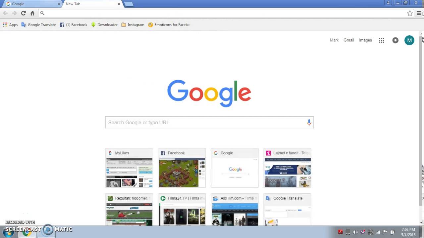The height and width of the screenshot is (238, 424).
Task: Open the (1) Facebook bookmark
Action: pyautogui.click(x=74, y=25)
